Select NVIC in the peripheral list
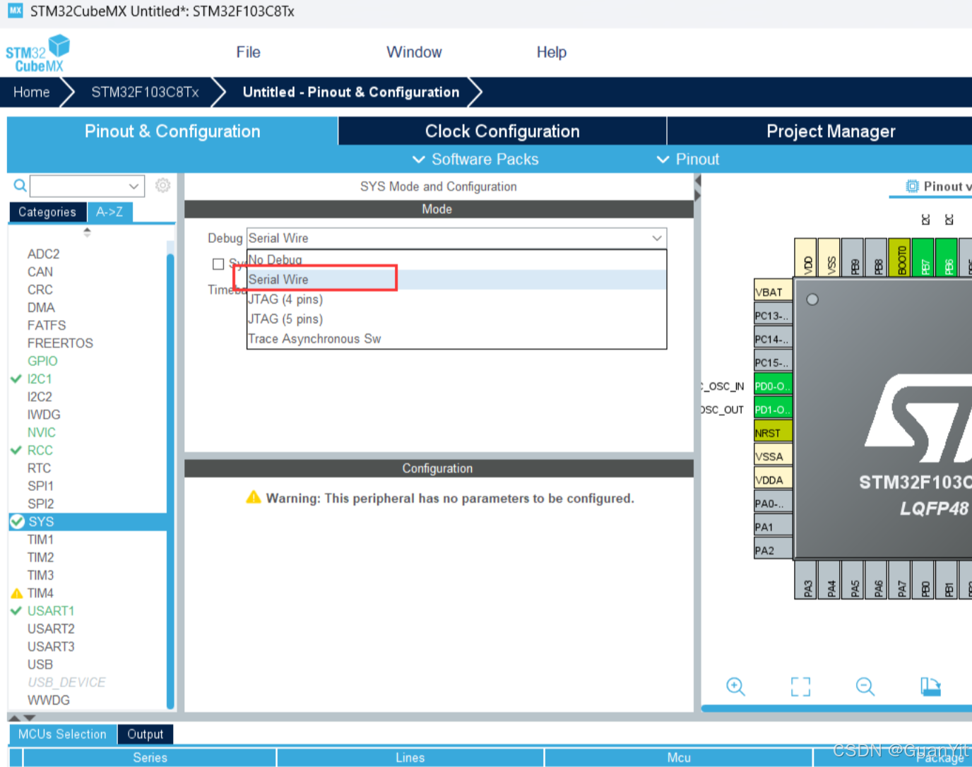The width and height of the screenshot is (972, 767). [42, 432]
